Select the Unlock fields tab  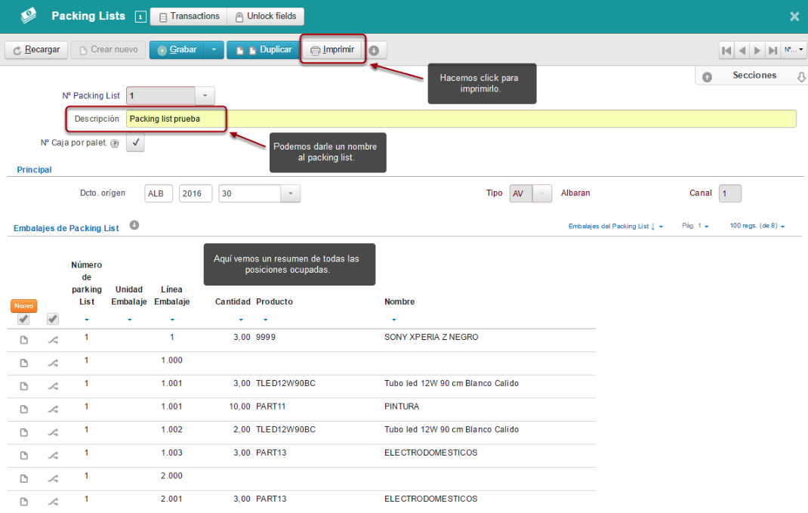click(x=266, y=17)
